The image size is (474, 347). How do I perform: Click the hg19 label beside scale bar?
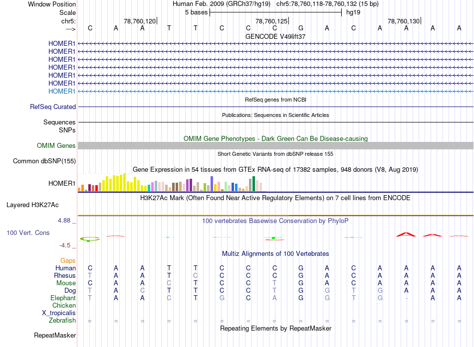353,12
